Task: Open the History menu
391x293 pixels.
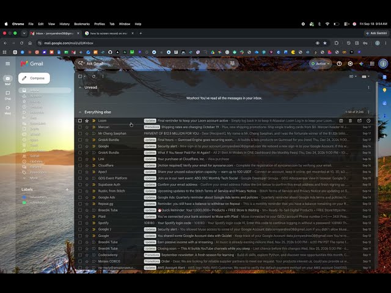Action: [65, 24]
